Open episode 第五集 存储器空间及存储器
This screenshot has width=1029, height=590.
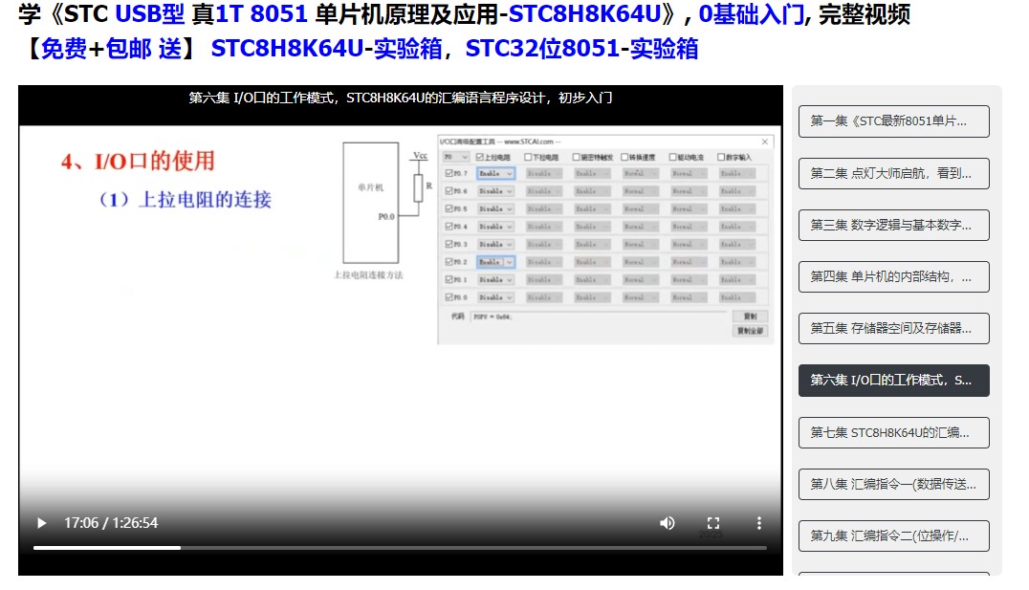(894, 329)
